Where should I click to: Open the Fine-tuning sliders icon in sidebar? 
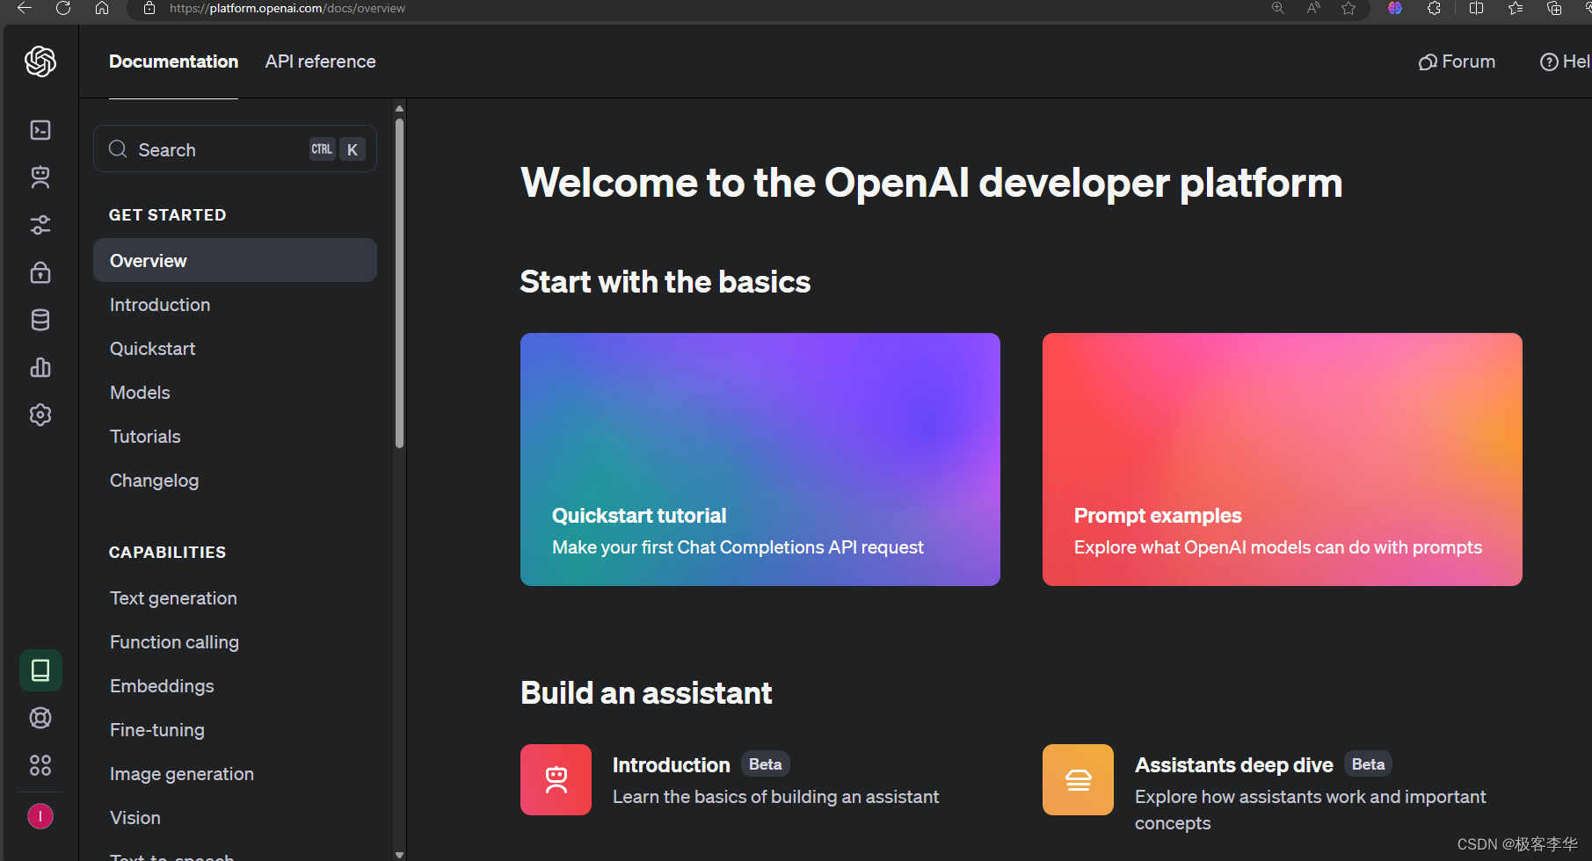tap(40, 225)
